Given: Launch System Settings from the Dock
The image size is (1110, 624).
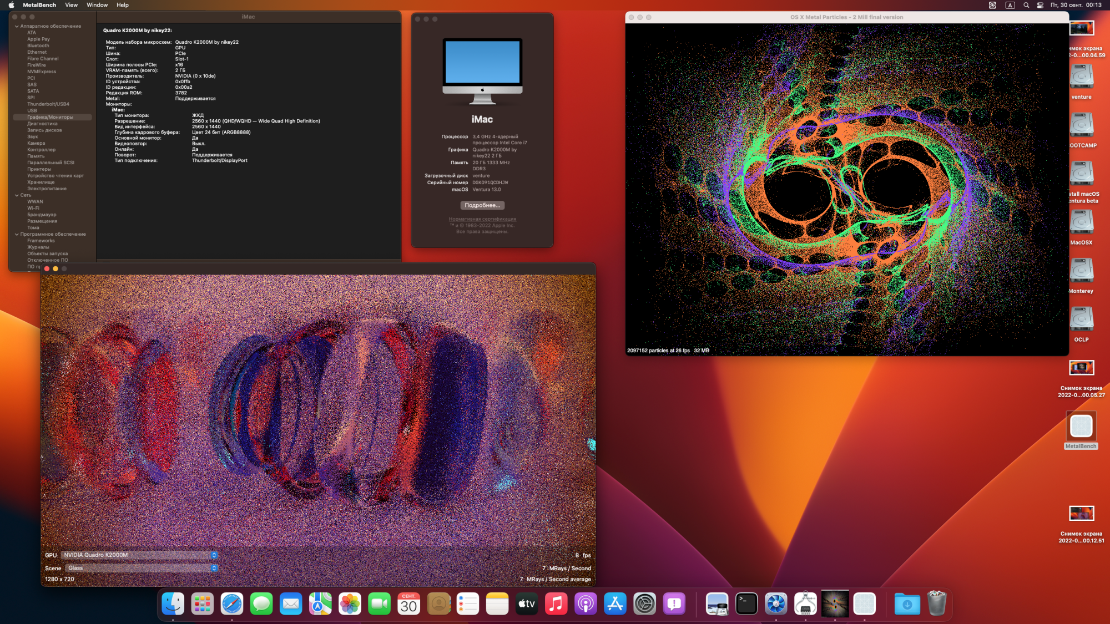Looking at the screenshot, I should (x=644, y=604).
